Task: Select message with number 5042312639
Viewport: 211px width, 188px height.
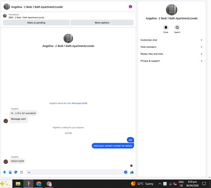Action: coord(17,161)
